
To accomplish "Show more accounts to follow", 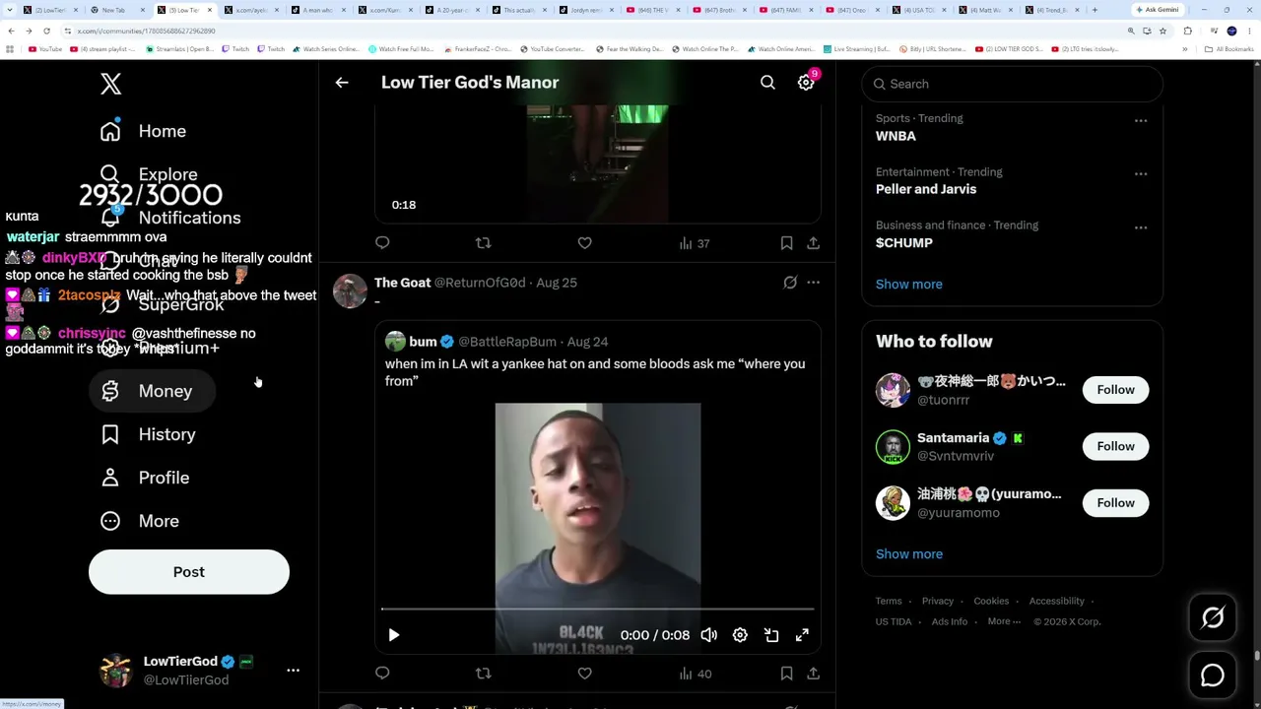I will [x=908, y=553].
